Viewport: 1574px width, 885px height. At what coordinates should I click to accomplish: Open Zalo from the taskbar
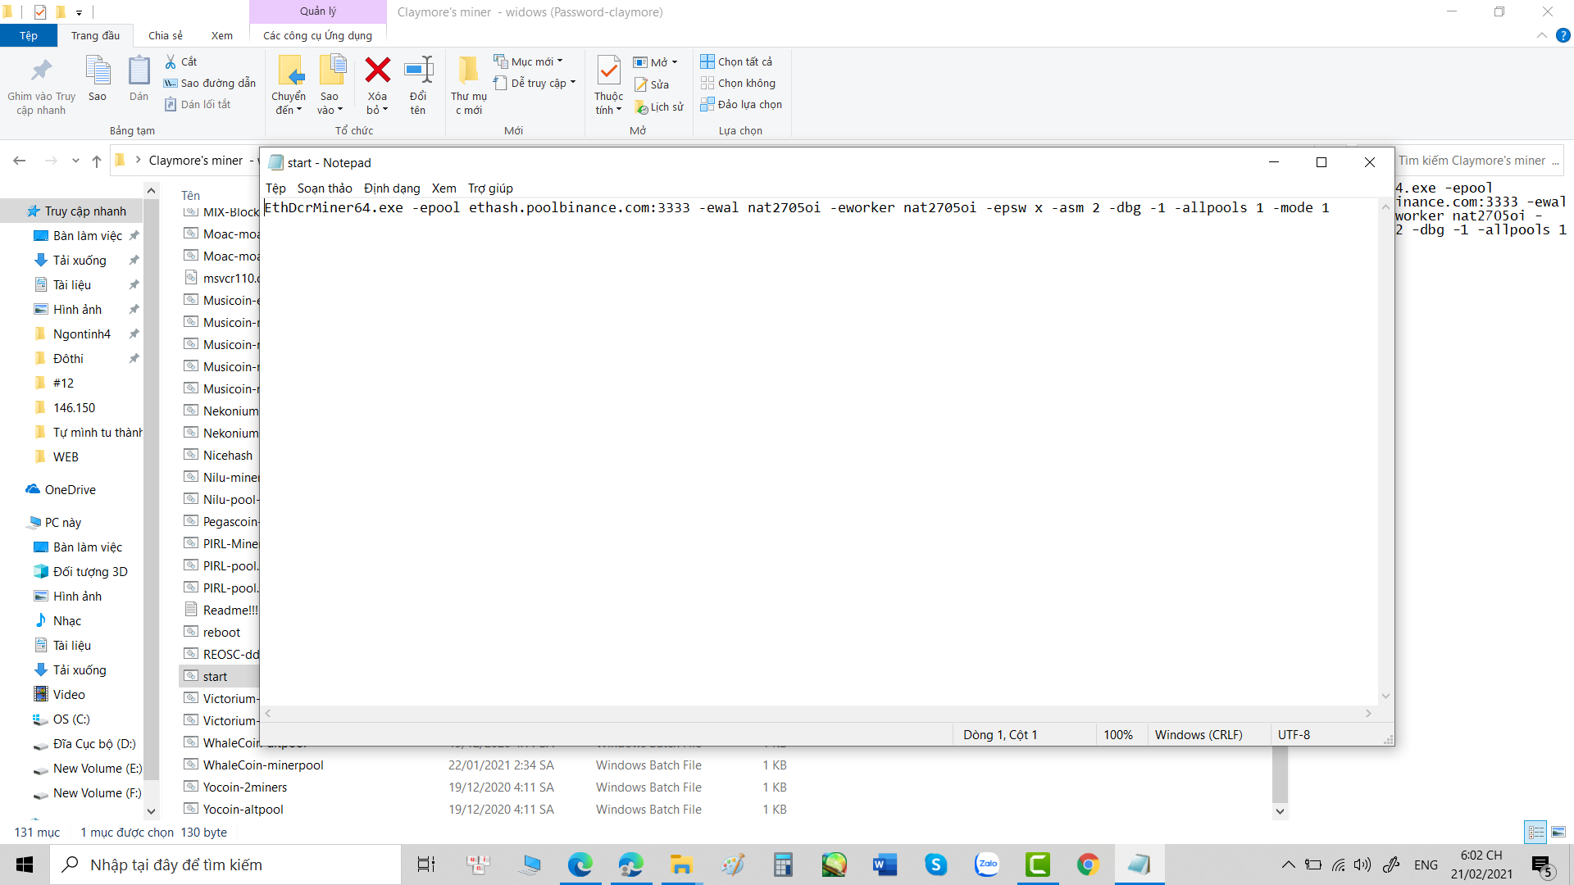987,865
